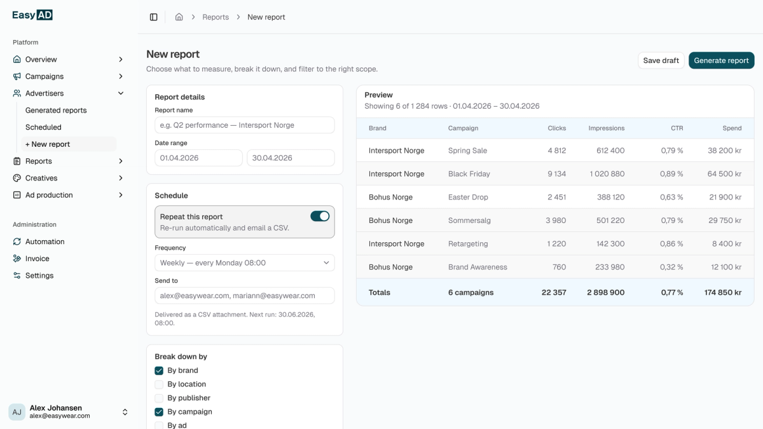Toggle the sidebar panel icon

(153, 17)
